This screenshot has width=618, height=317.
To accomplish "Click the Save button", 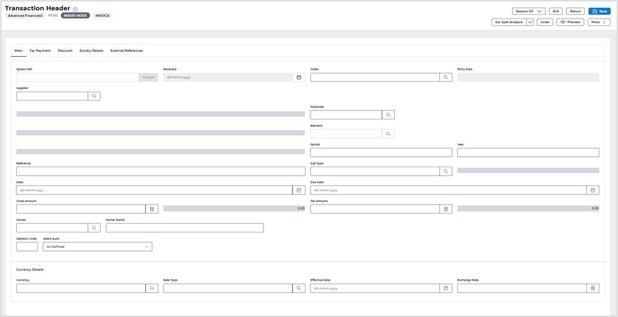I will [599, 11].
